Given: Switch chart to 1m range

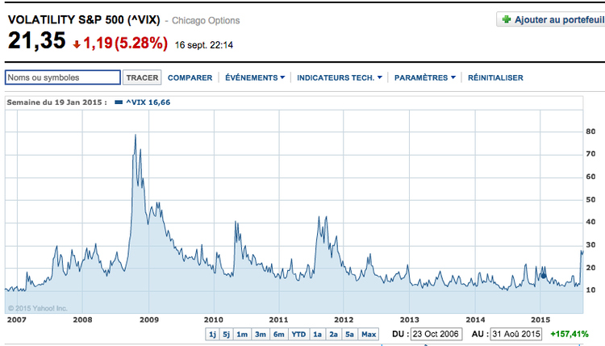Looking at the screenshot, I should pyautogui.click(x=242, y=334).
